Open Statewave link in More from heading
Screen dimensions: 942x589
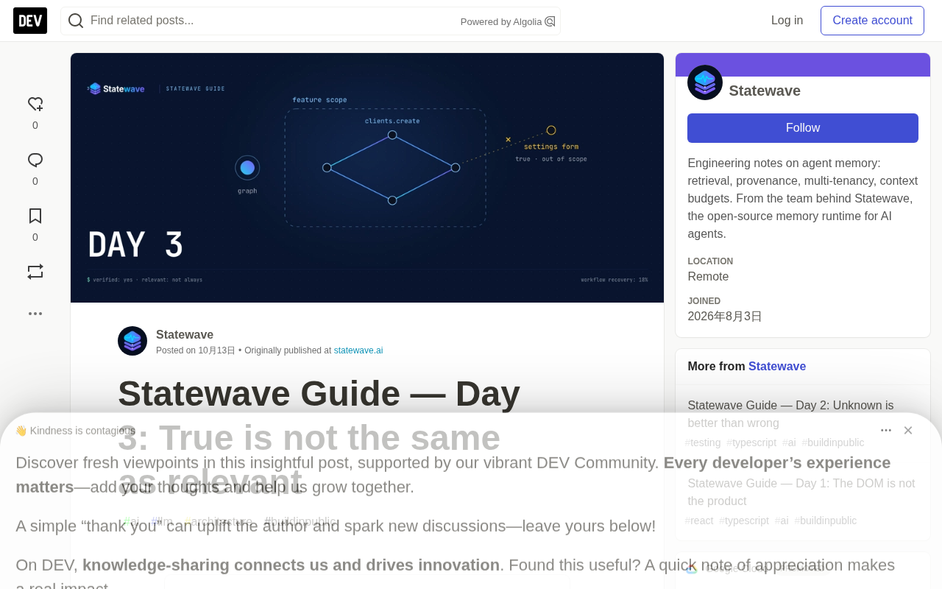pyautogui.click(x=777, y=367)
